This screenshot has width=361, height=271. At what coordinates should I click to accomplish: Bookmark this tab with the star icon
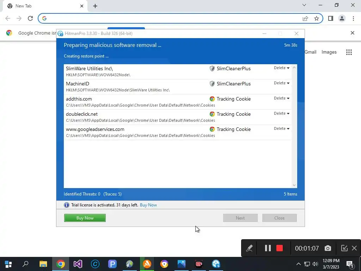pyautogui.click(x=317, y=18)
